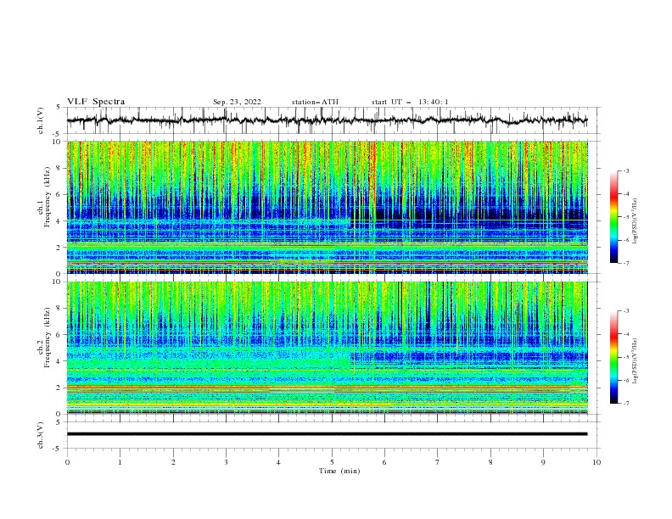Click the ch.1(V) axis tick "-5"

point(58,134)
